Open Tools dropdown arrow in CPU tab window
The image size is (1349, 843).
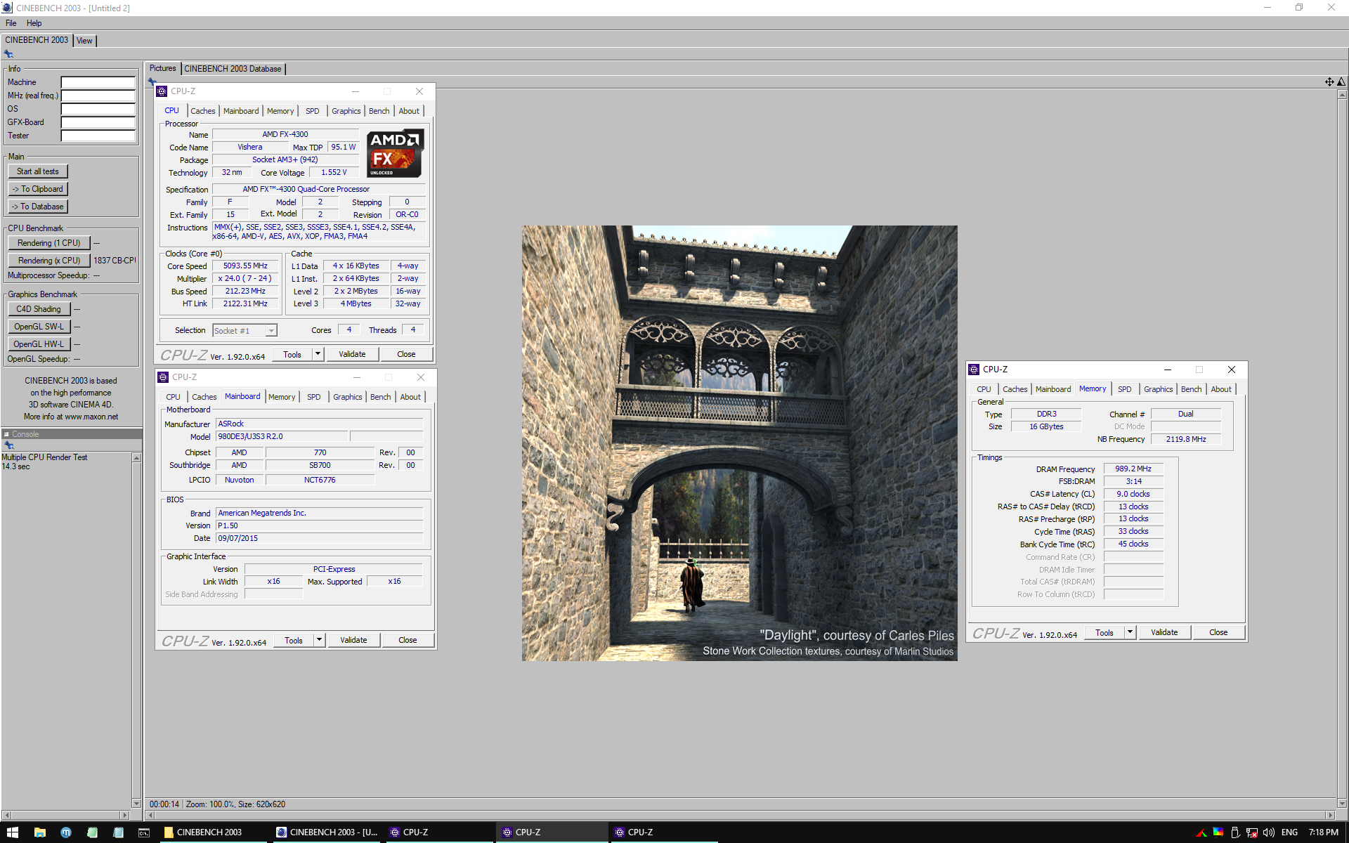click(318, 354)
